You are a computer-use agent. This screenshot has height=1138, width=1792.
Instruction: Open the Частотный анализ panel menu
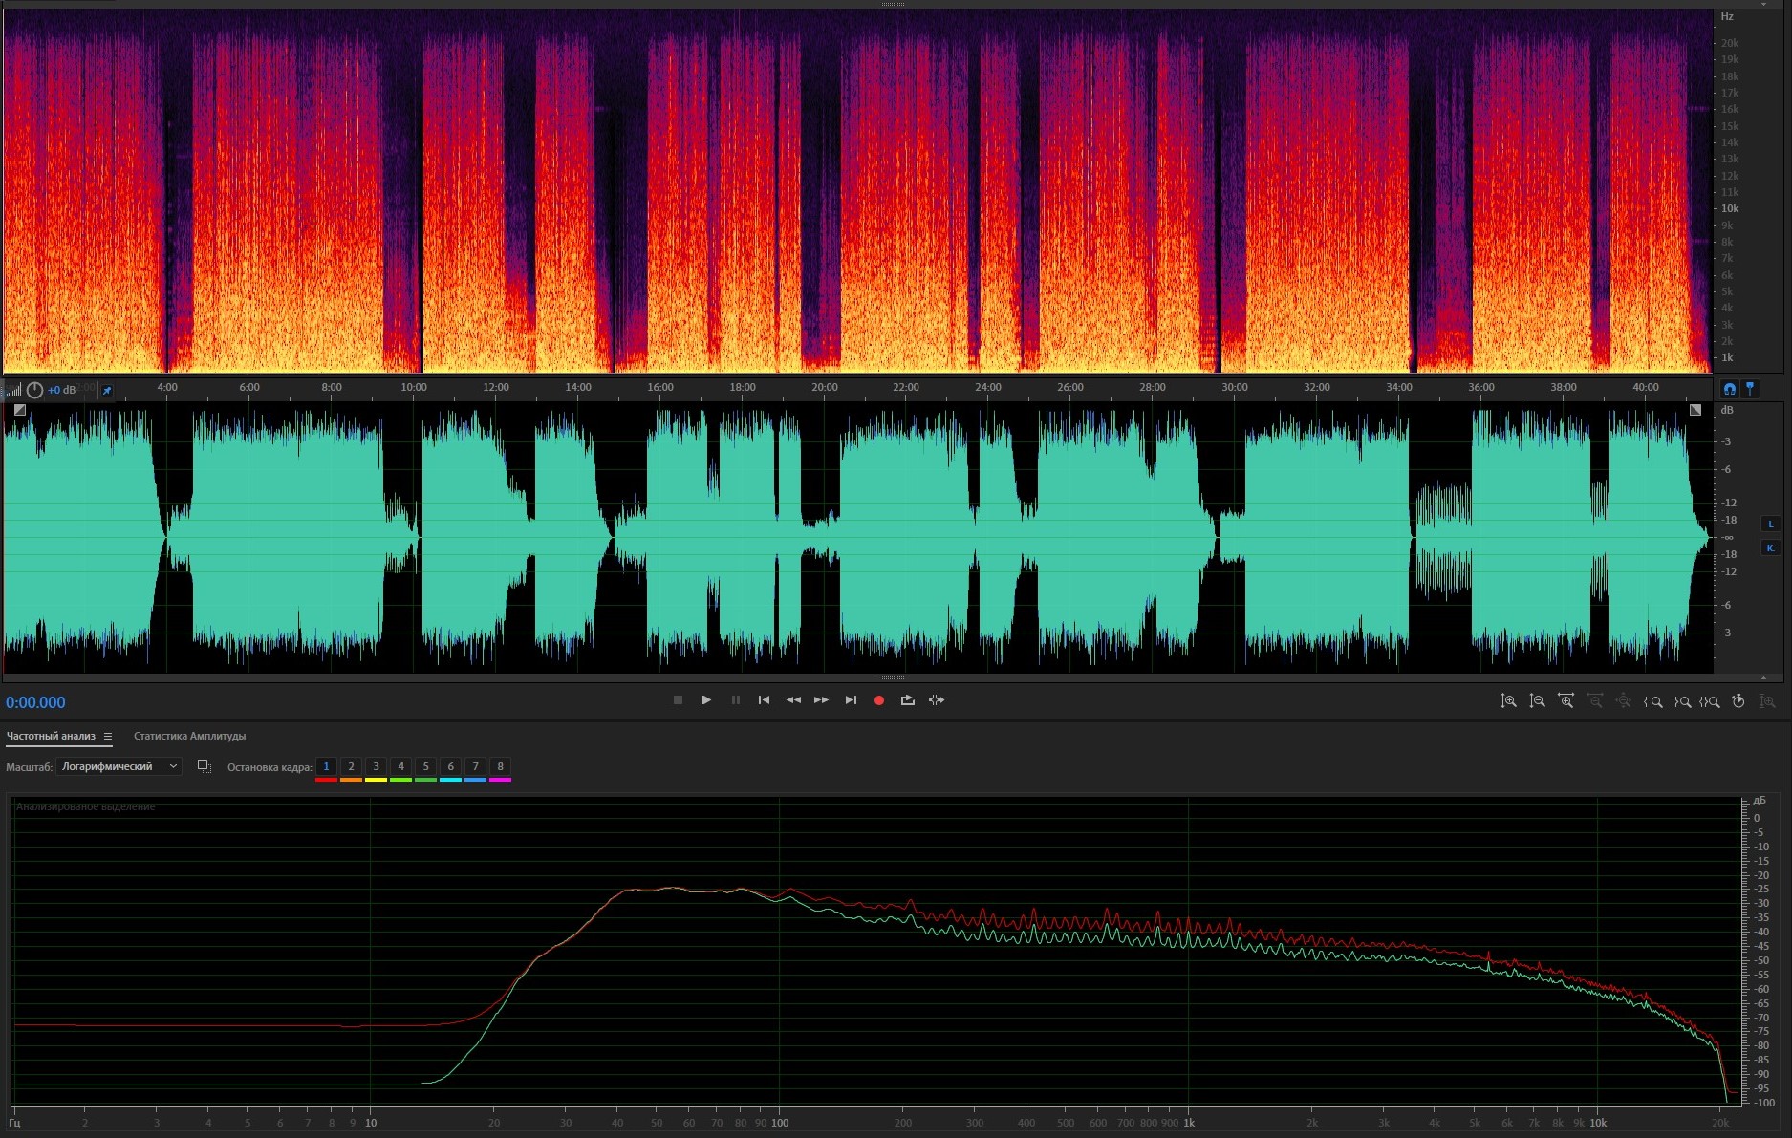[x=108, y=737]
